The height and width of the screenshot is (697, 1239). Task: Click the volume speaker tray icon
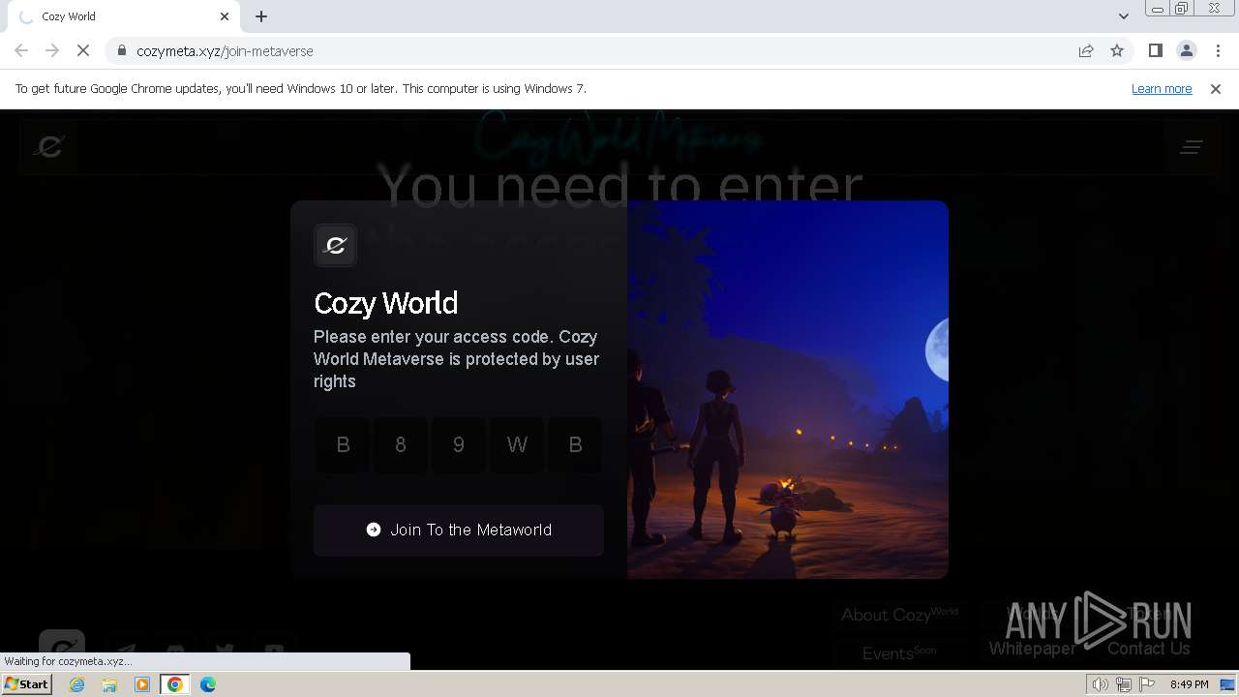1100,684
